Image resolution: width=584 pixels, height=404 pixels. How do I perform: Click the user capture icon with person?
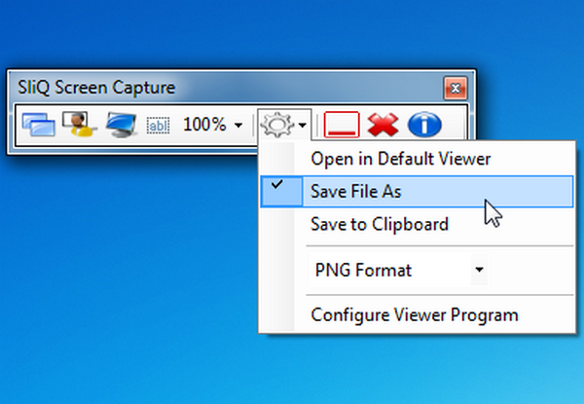point(79,125)
